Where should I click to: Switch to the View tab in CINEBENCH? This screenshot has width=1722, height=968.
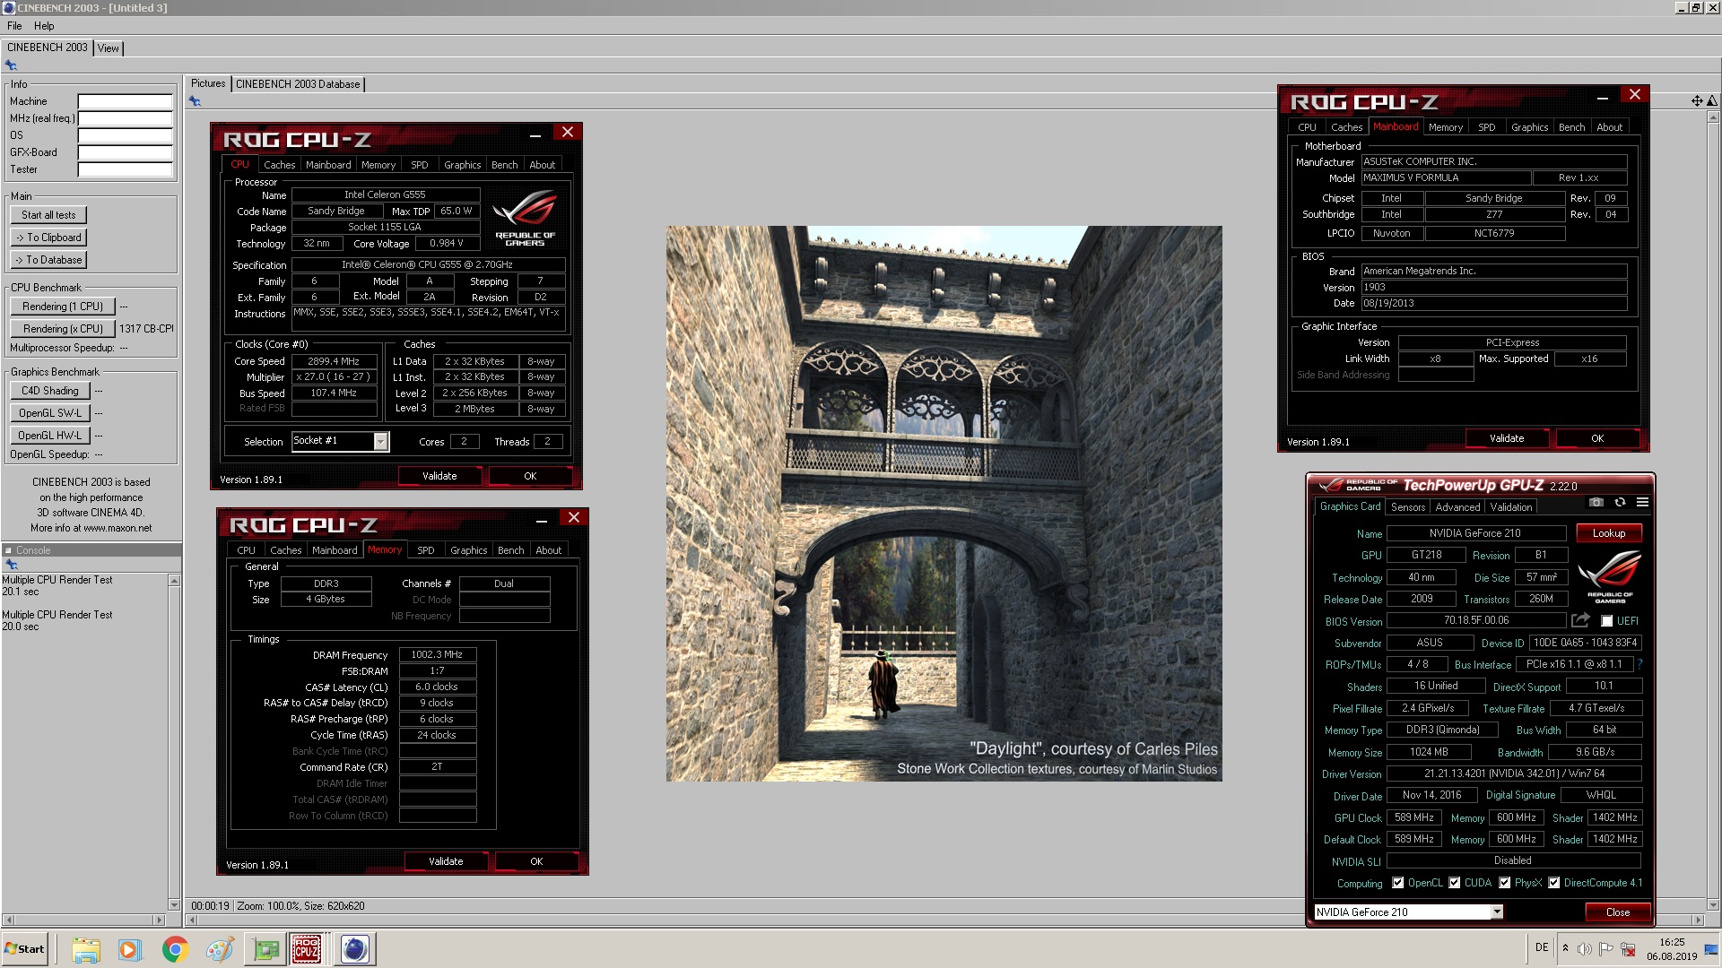109,48
